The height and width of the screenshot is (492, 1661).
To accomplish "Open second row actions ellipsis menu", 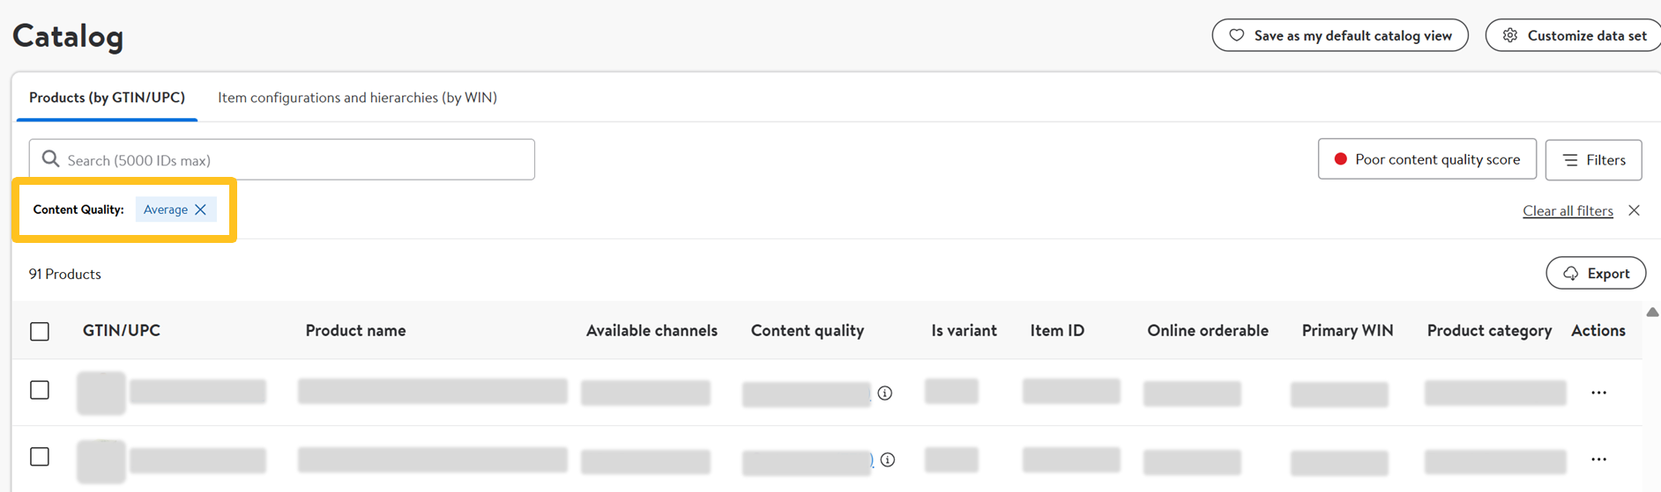I will click(x=1598, y=459).
